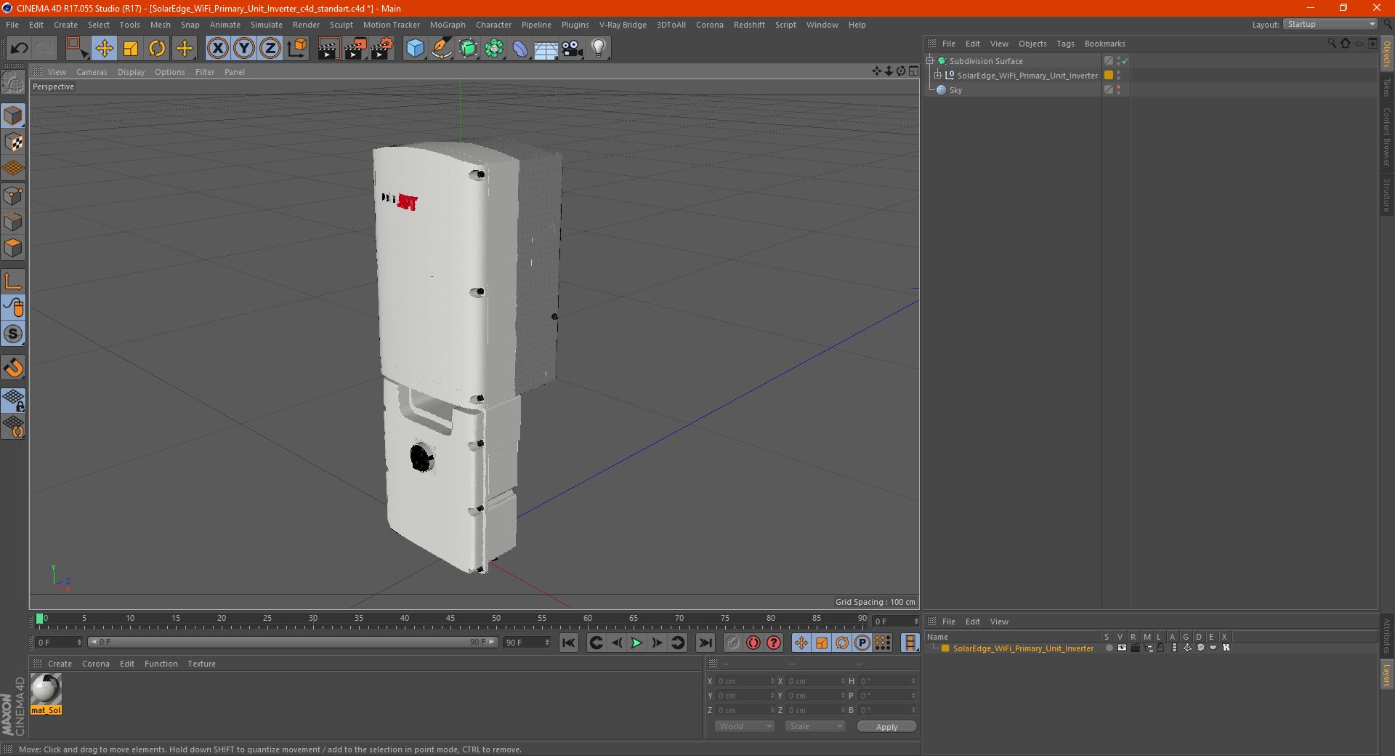
Task: Open material manager Create menu
Action: click(x=60, y=664)
